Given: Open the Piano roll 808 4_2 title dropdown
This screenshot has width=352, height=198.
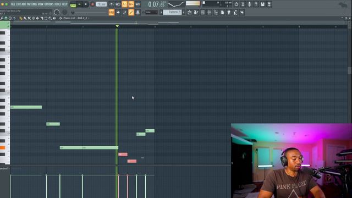Looking at the screenshot, I should pos(76,18).
